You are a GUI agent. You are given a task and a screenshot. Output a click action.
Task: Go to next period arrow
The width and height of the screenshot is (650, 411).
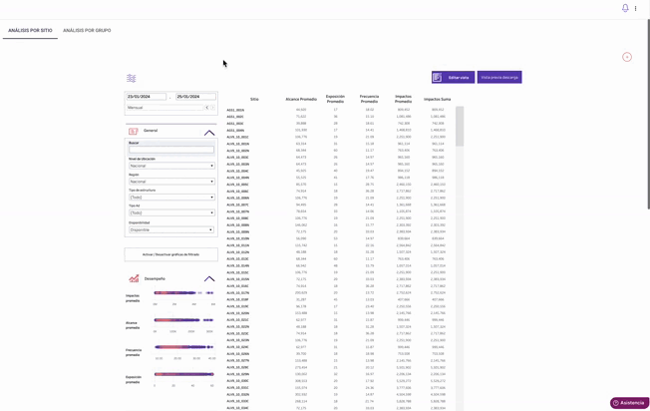coord(212,108)
